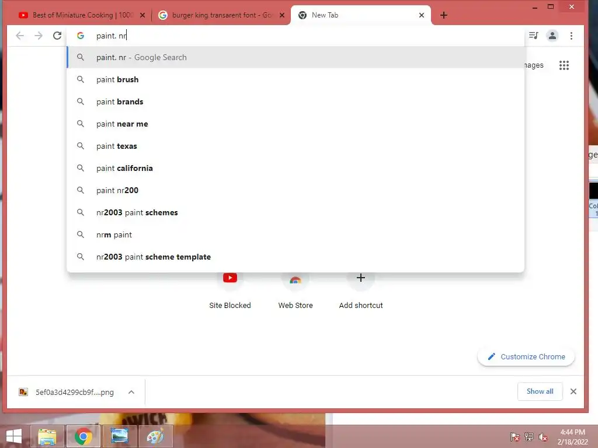Select 'paint. nr - Google Search' suggestion

tap(295, 58)
